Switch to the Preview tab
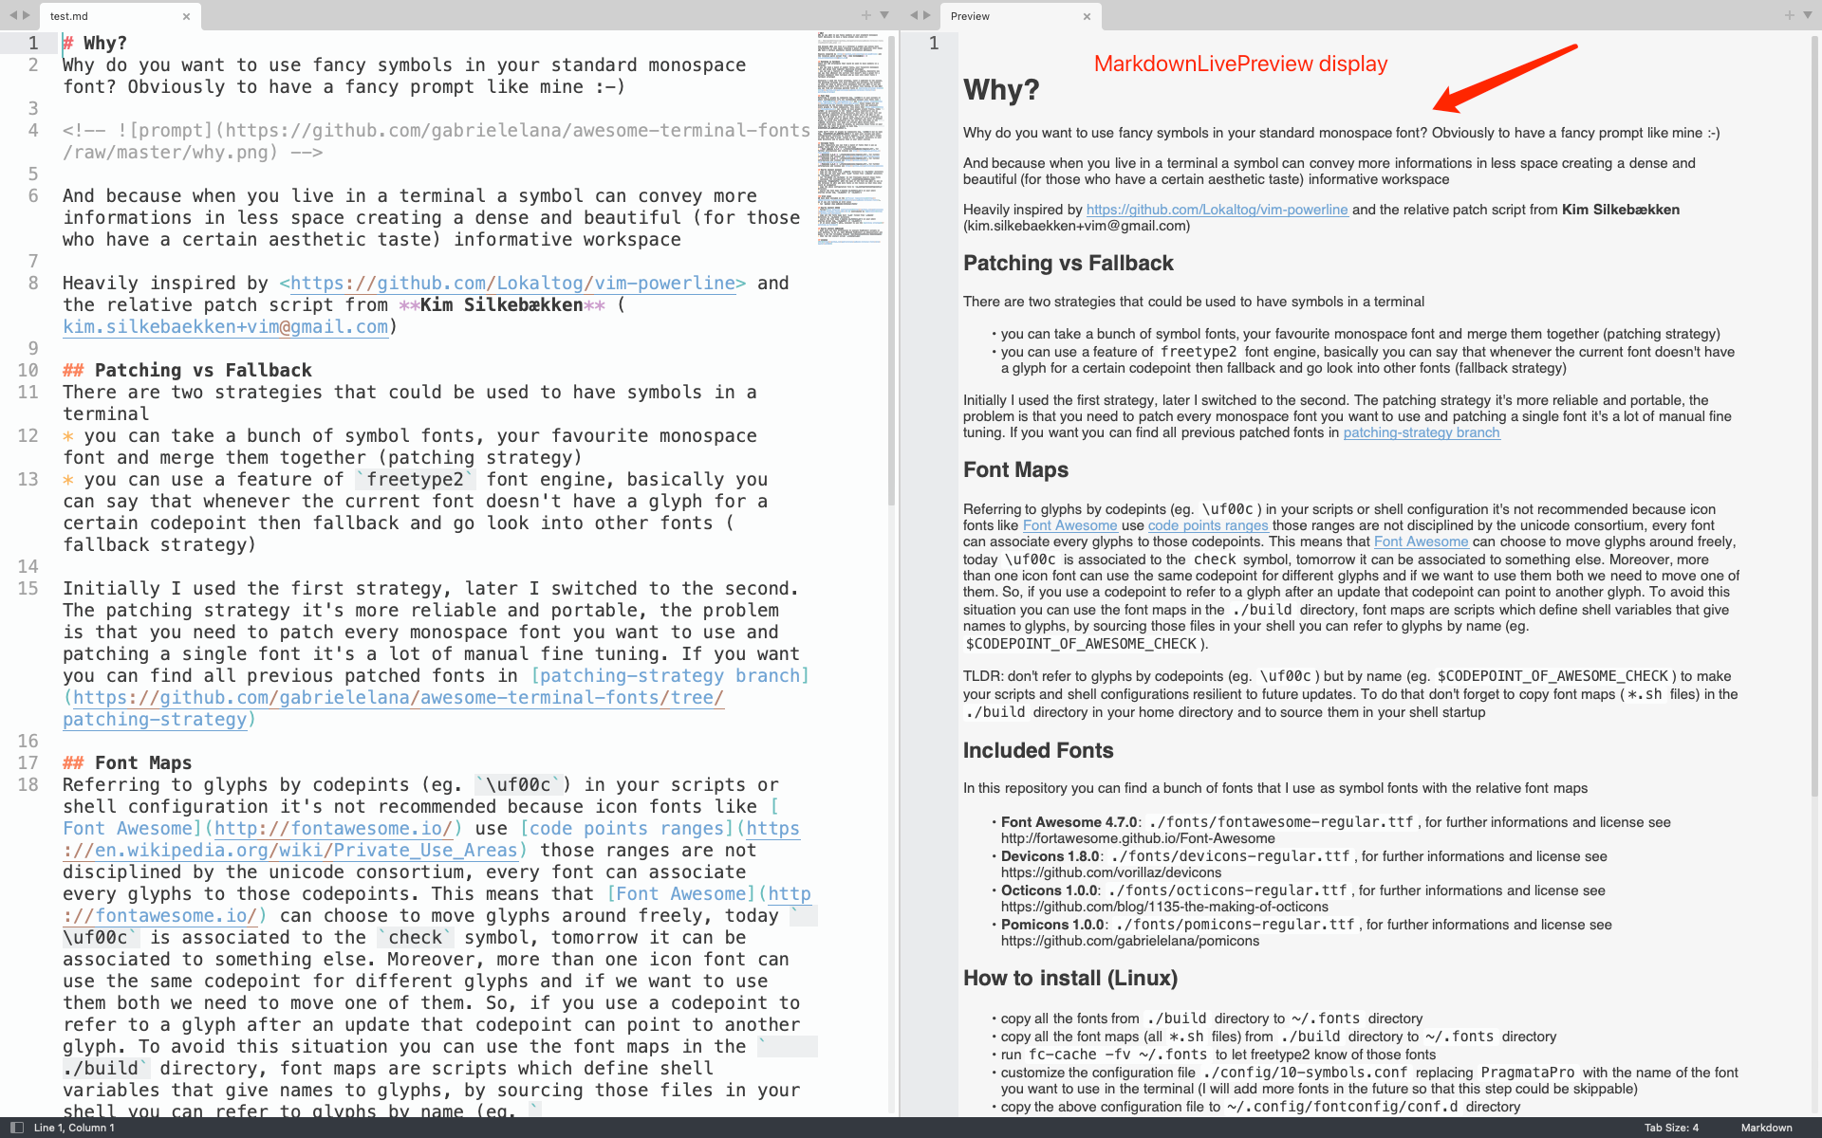This screenshot has height=1138, width=1822. point(1020,16)
